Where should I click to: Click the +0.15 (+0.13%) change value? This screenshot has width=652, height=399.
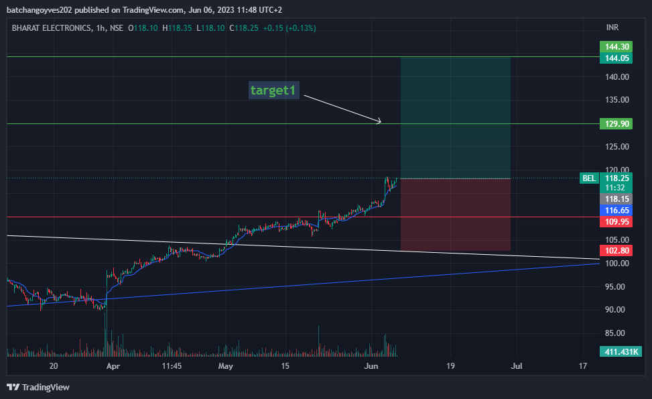pyautogui.click(x=289, y=28)
